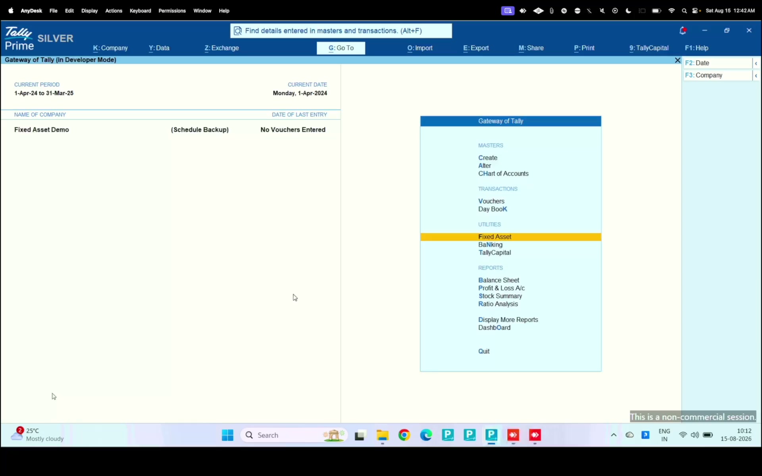The image size is (762, 476).
Task: Open the E: Export menu
Action: click(476, 48)
